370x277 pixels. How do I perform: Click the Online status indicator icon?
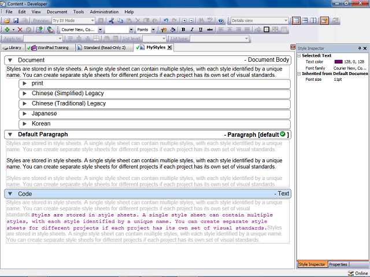coord(351,273)
